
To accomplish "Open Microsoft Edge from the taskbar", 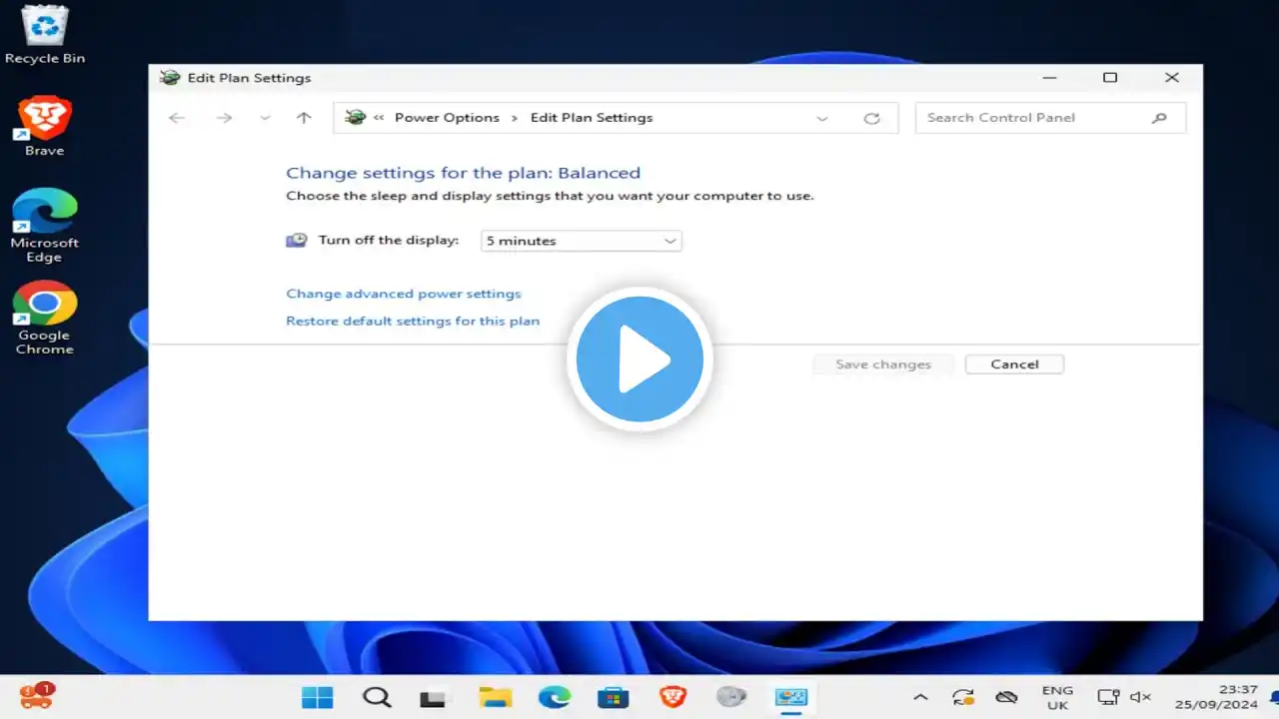I will [x=555, y=697].
